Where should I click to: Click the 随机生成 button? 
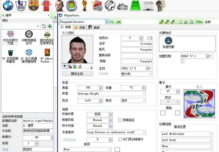77,74
